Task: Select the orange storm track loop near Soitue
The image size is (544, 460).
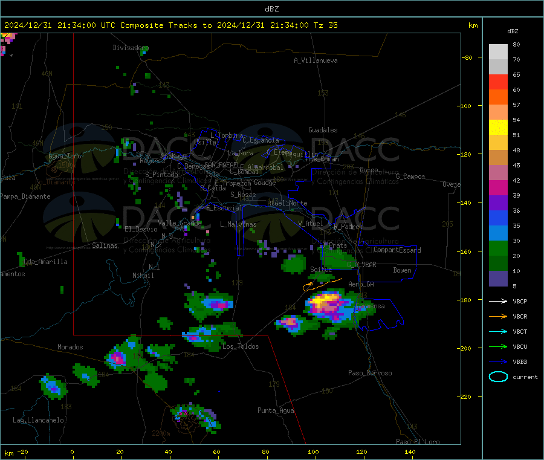Action: (322, 285)
